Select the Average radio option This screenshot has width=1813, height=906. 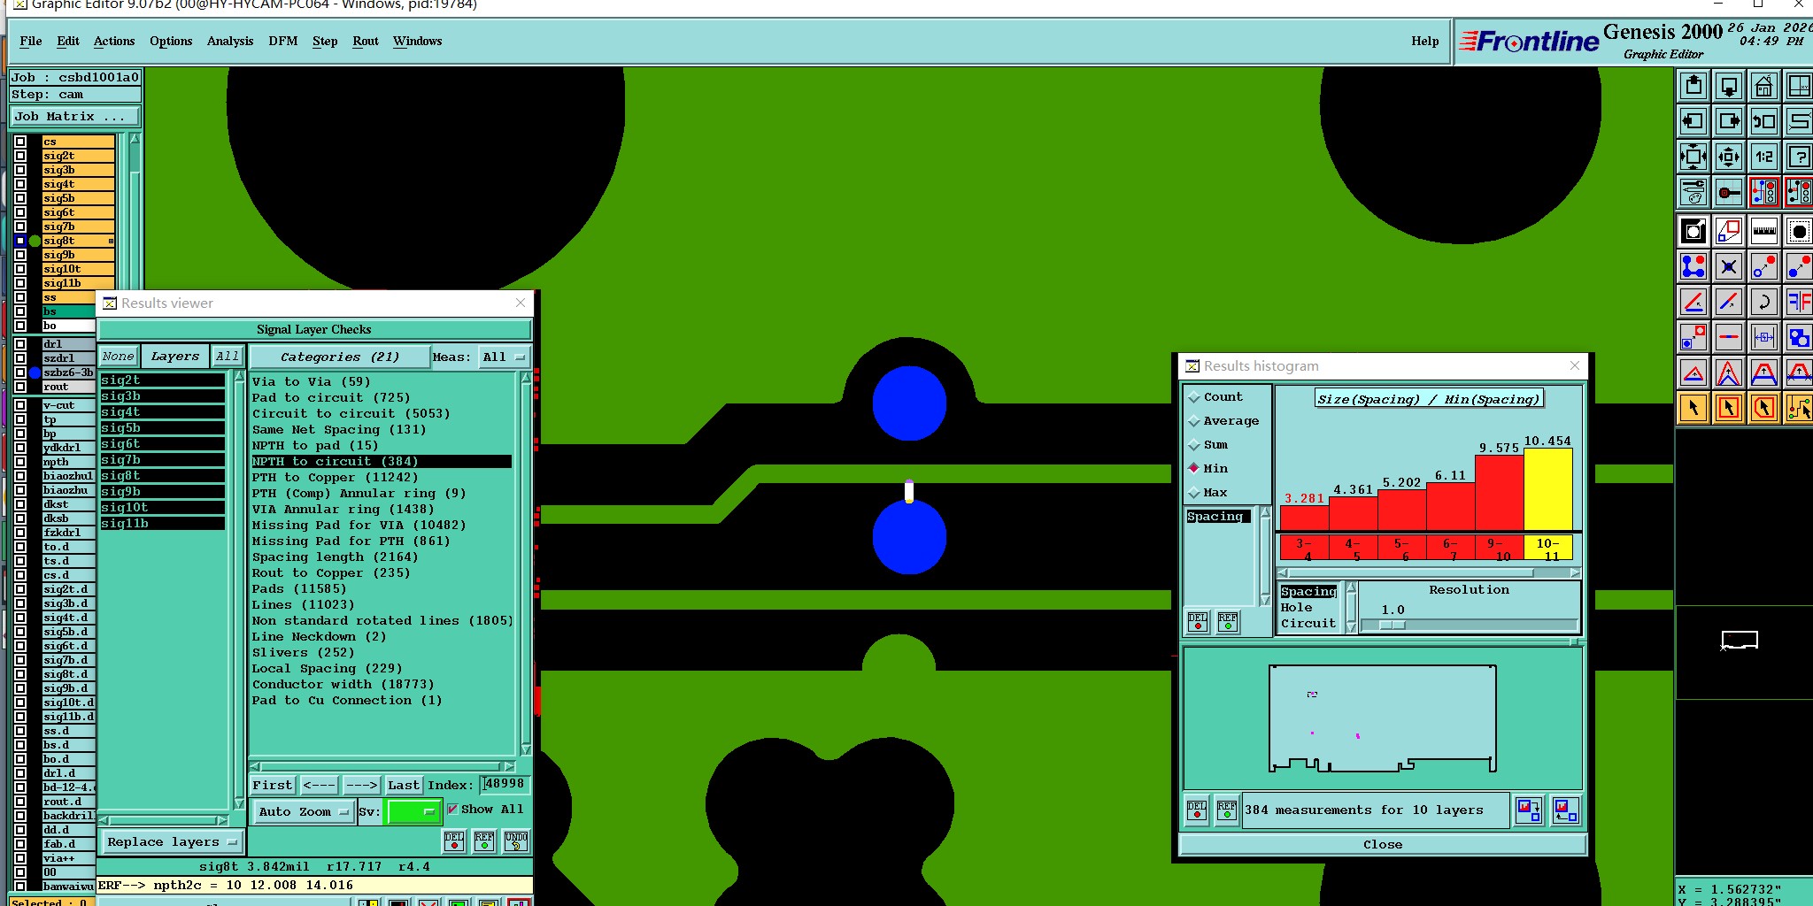coord(1194,421)
